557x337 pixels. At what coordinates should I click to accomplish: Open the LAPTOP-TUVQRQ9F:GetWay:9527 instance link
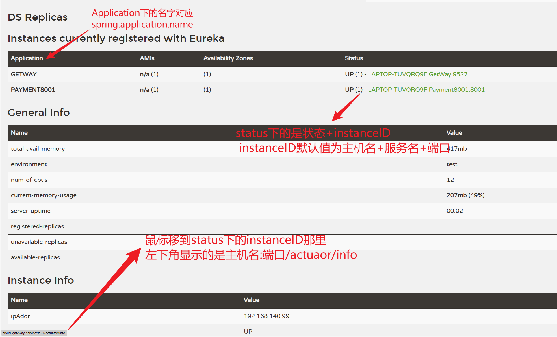click(x=417, y=74)
